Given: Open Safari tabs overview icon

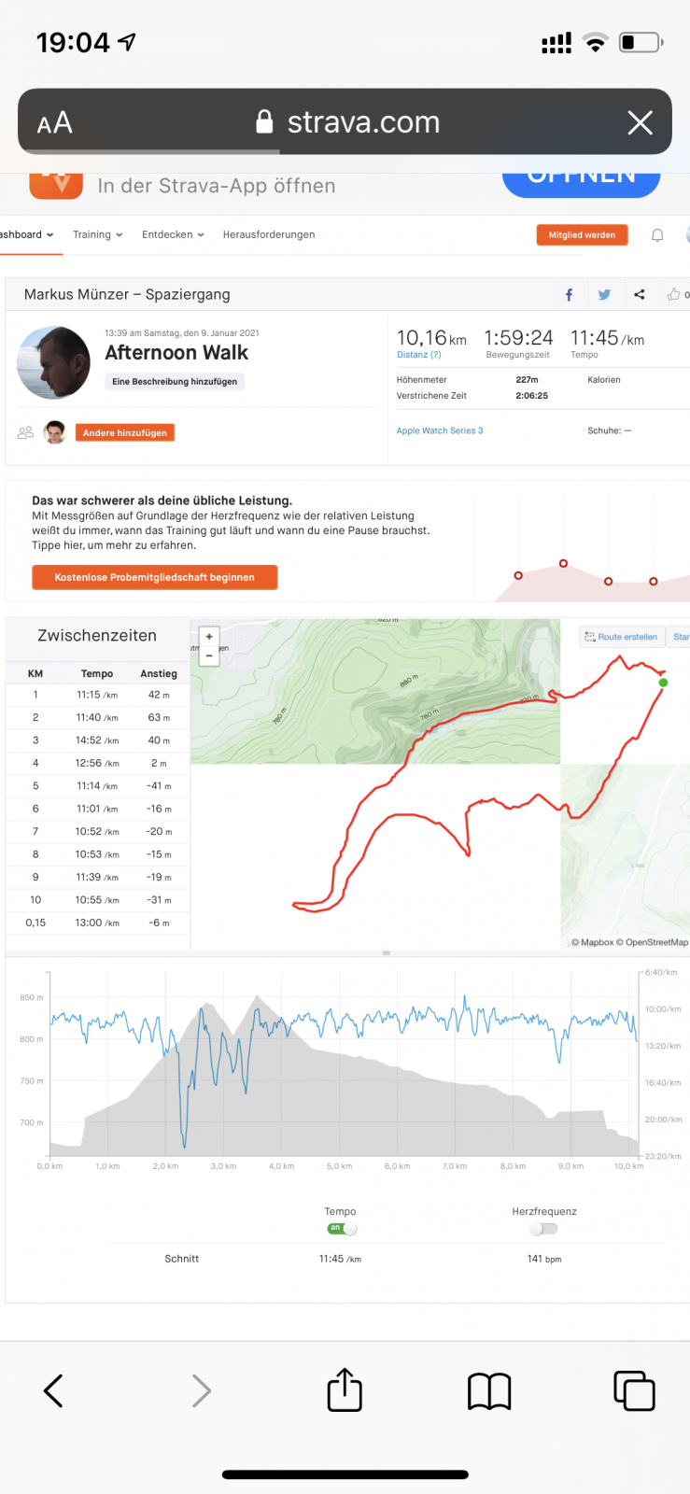Looking at the screenshot, I should 634,1390.
